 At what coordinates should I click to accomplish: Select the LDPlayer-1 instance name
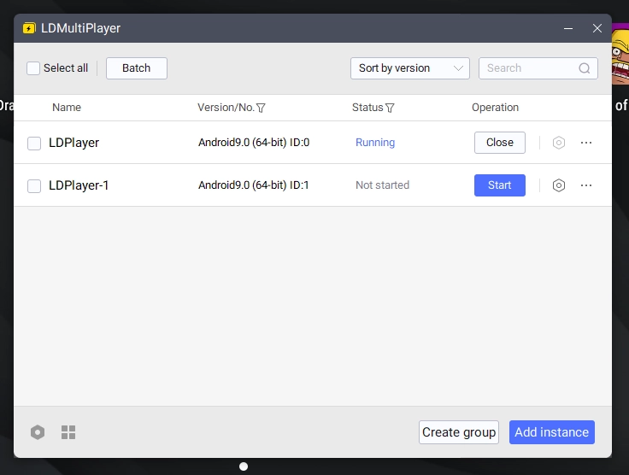(x=79, y=185)
